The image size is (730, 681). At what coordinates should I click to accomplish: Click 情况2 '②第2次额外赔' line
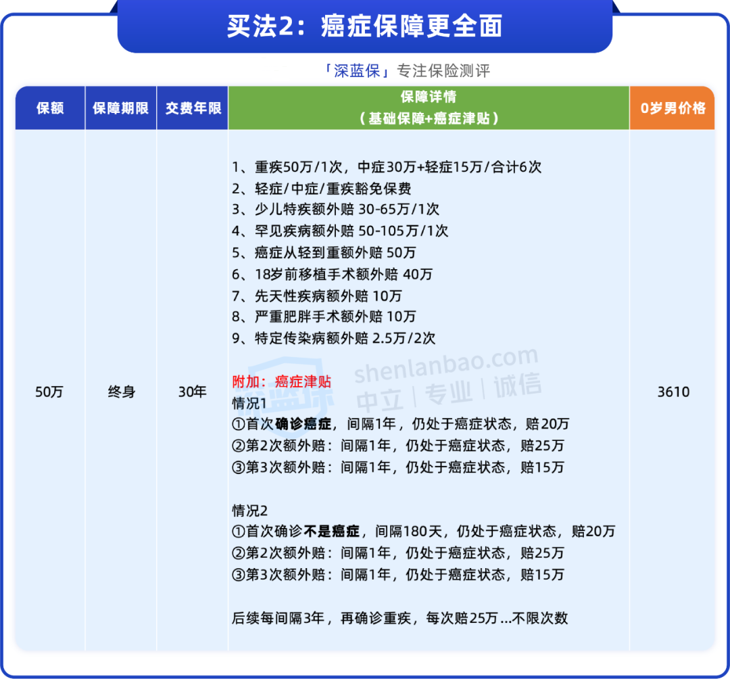tap(398, 553)
